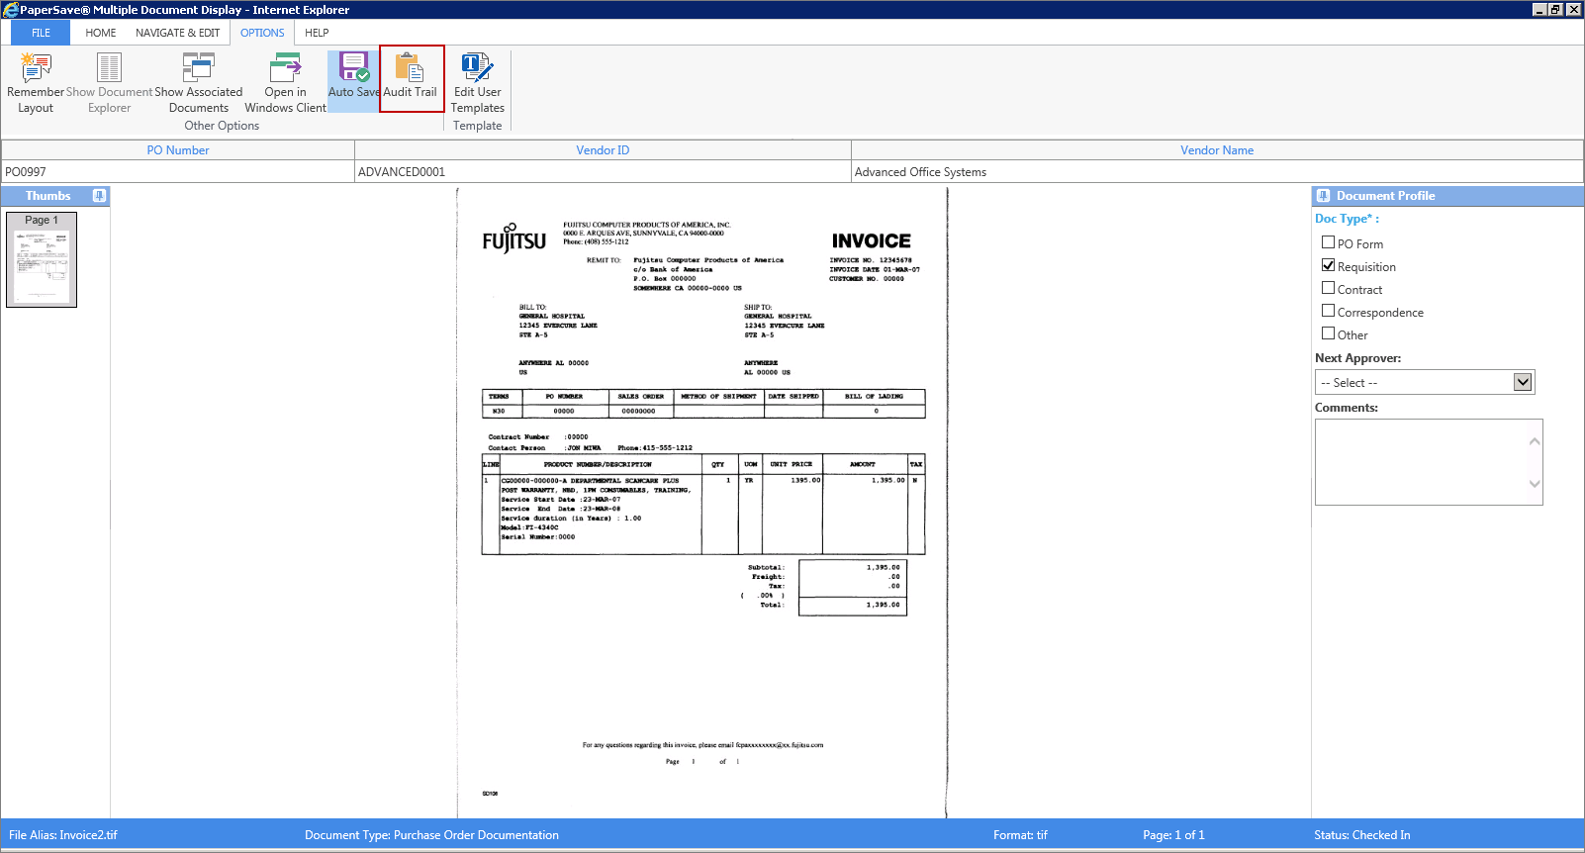Click the Other Options group label
This screenshot has width=1585, height=853.
(x=222, y=126)
